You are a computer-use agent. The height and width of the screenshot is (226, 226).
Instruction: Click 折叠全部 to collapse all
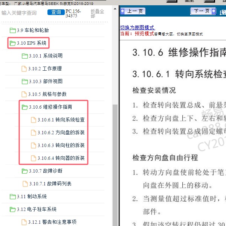(x=97, y=14)
